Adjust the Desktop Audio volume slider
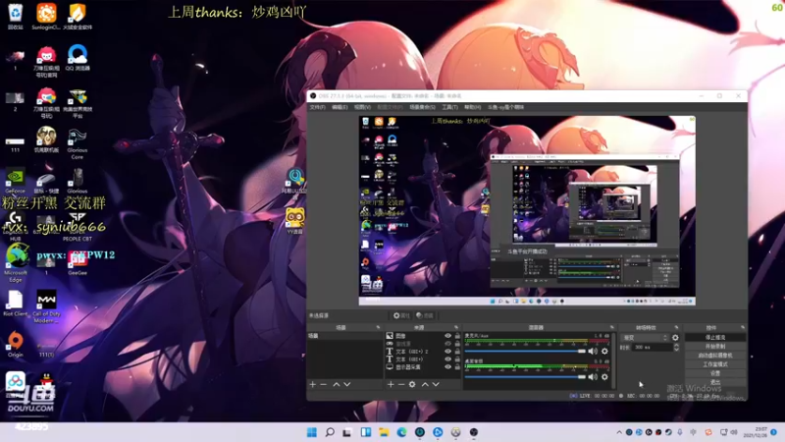785x442 pixels. click(x=525, y=377)
